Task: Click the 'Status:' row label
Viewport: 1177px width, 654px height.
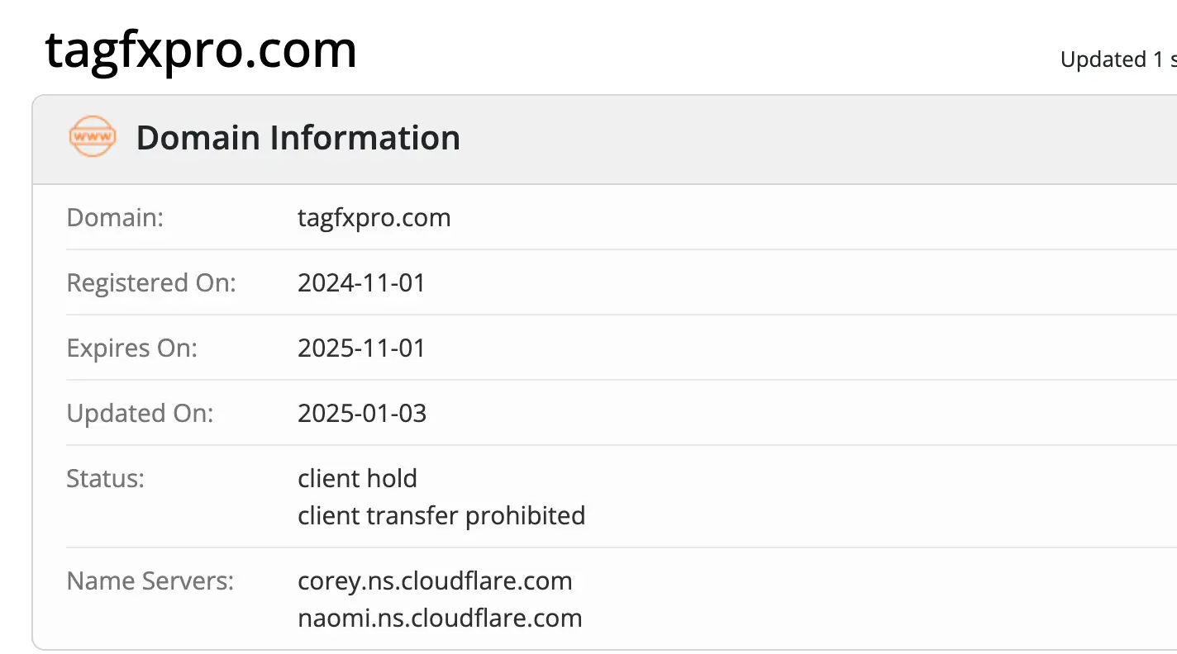Action: [106, 477]
